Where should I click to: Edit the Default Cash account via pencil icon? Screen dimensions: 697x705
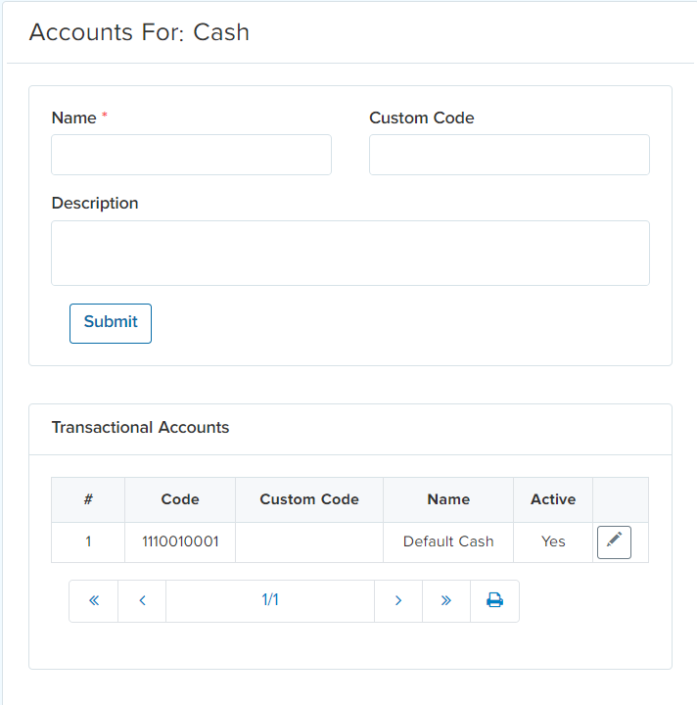(614, 541)
